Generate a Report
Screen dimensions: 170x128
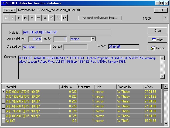(x=157, y=48)
